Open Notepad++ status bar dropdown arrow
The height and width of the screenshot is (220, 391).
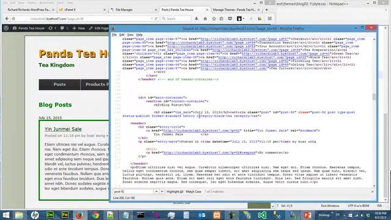coord(272,206)
